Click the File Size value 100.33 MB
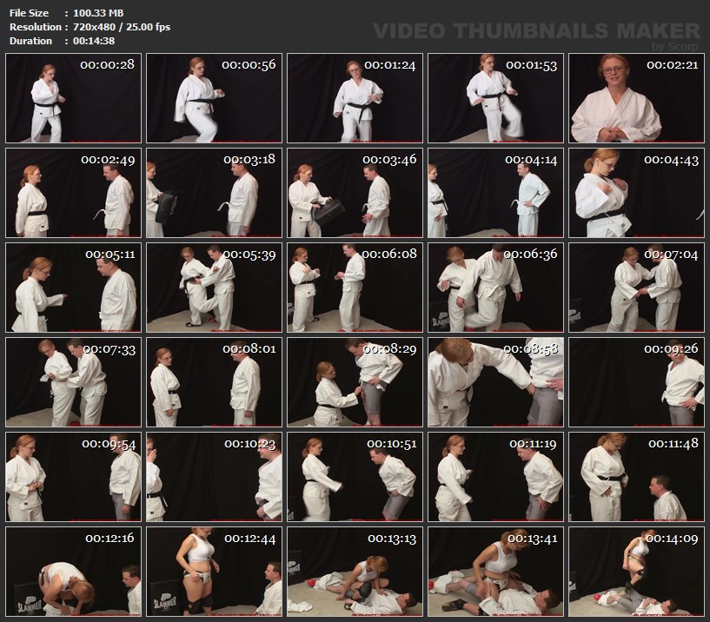The width and height of the screenshot is (710, 622). pyautogui.click(x=98, y=13)
